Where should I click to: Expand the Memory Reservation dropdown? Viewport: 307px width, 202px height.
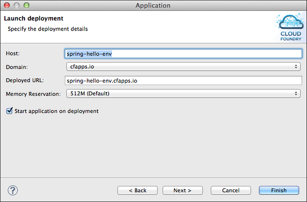(x=182, y=94)
